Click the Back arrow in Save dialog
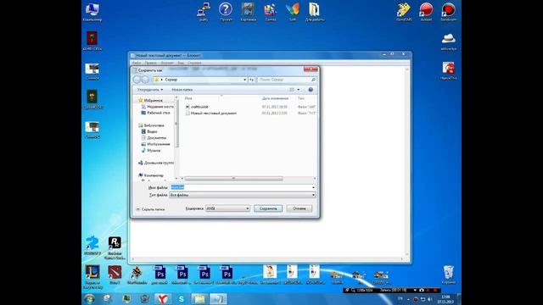The width and height of the screenshot is (543, 305). (137, 80)
